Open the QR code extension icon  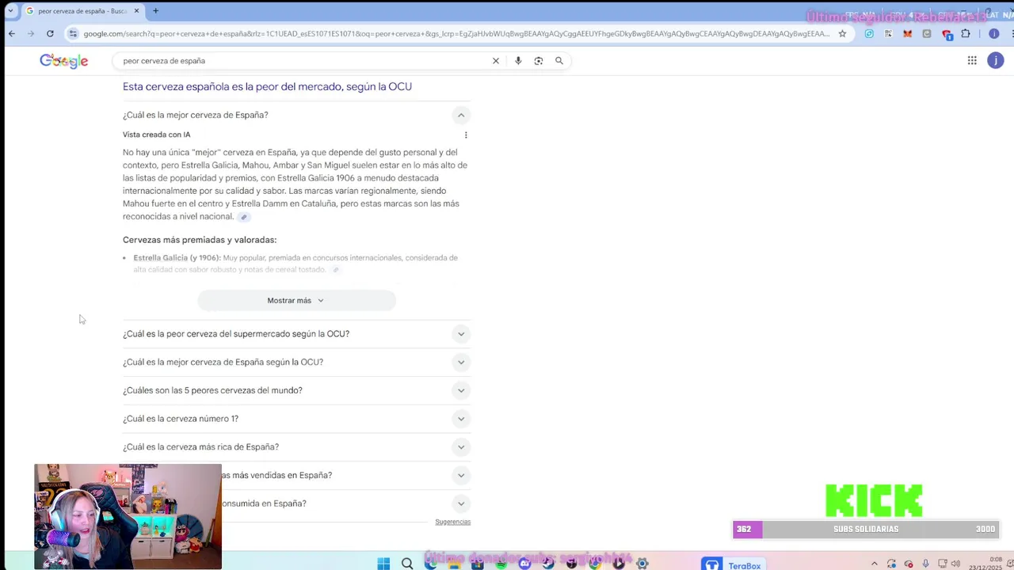coord(889,33)
